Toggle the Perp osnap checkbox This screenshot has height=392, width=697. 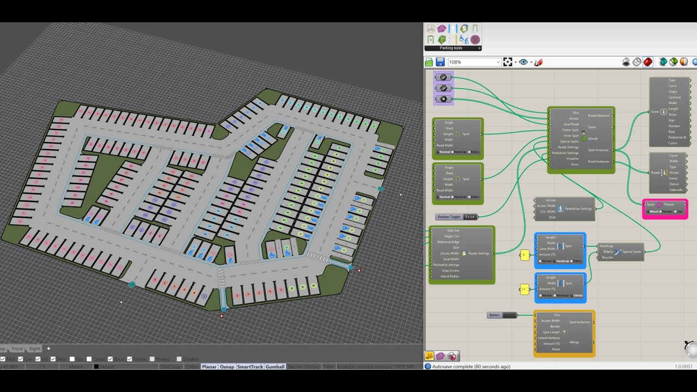coord(53,359)
